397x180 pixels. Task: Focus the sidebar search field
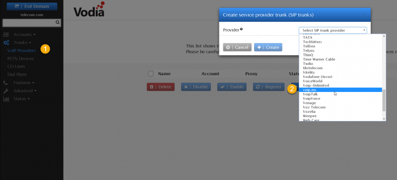(32, 23)
